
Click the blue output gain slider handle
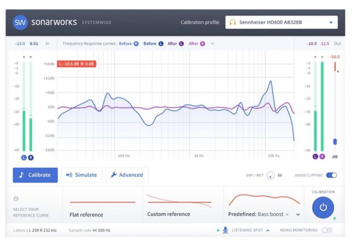[335, 142]
